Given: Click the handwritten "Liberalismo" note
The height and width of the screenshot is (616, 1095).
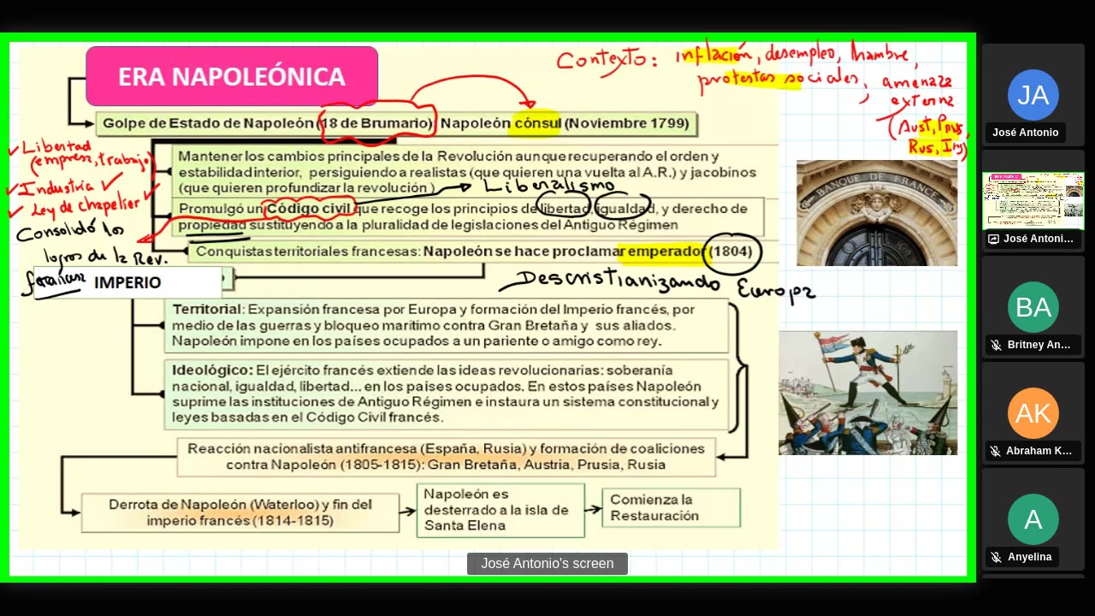Looking at the screenshot, I should pyautogui.click(x=549, y=185).
